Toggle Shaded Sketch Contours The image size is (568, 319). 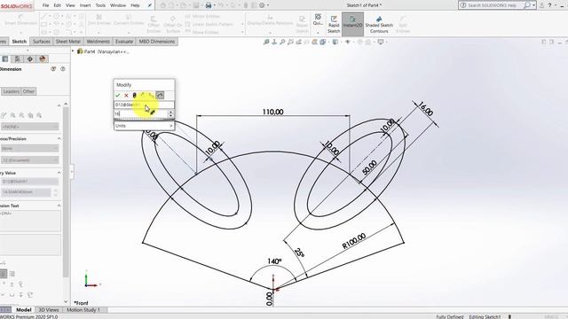tap(379, 24)
